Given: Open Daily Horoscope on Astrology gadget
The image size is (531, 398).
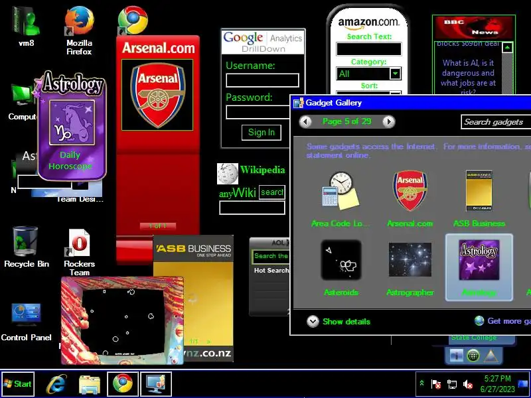Looking at the screenshot, I should (x=70, y=161).
